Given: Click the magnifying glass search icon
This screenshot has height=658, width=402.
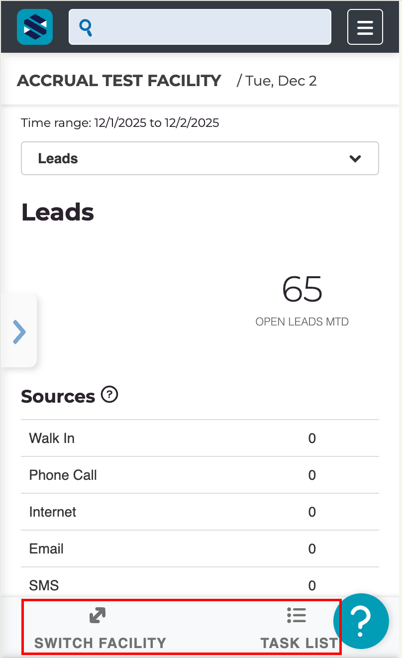Looking at the screenshot, I should coord(87,27).
